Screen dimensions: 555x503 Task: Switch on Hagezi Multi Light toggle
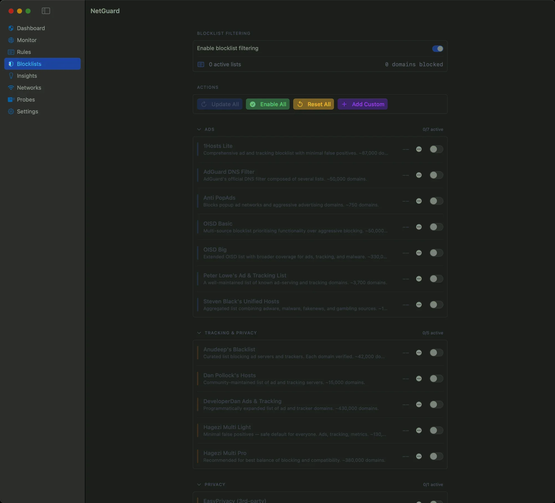tap(436, 430)
